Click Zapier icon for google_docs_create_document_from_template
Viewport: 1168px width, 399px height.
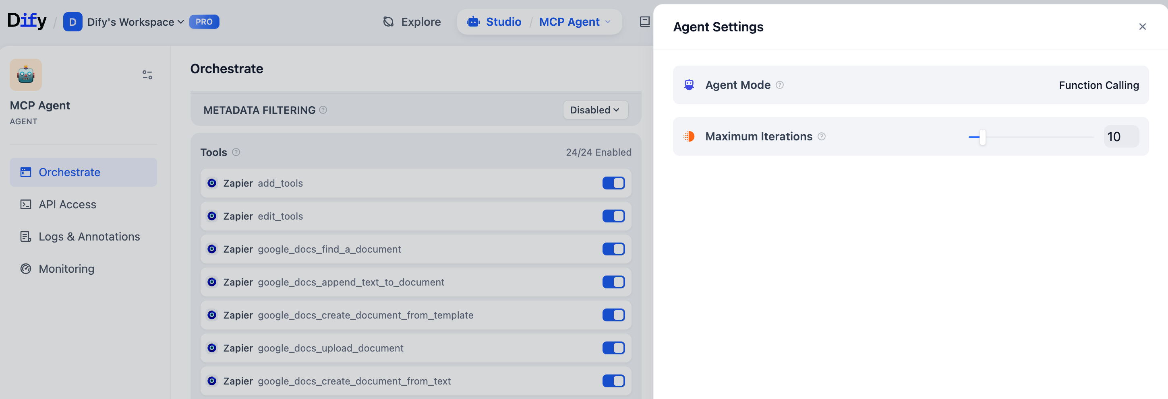coord(212,315)
